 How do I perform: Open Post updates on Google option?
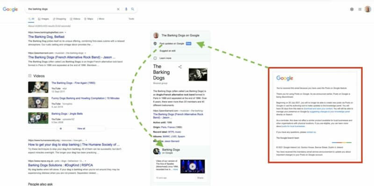coord(172,43)
